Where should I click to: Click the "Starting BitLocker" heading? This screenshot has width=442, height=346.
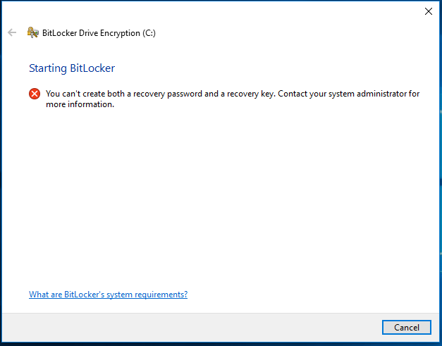tap(72, 68)
